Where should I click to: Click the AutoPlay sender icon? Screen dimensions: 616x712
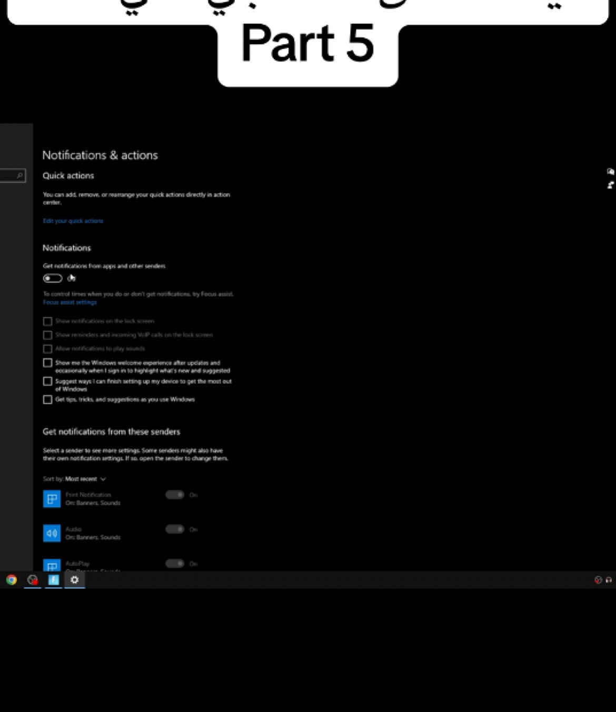click(52, 567)
